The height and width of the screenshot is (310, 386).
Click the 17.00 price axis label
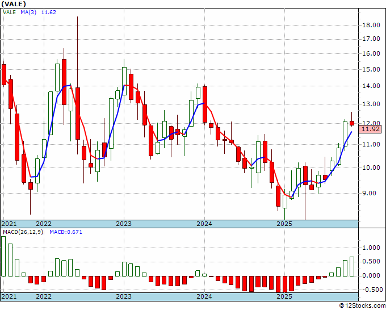371,39
